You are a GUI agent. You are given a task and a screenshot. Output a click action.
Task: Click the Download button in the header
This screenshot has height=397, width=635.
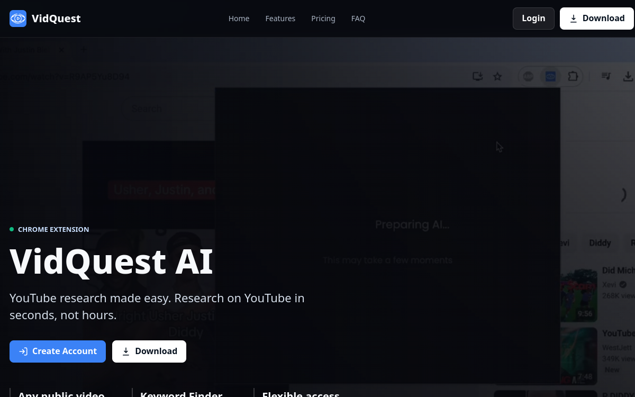[x=597, y=19]
